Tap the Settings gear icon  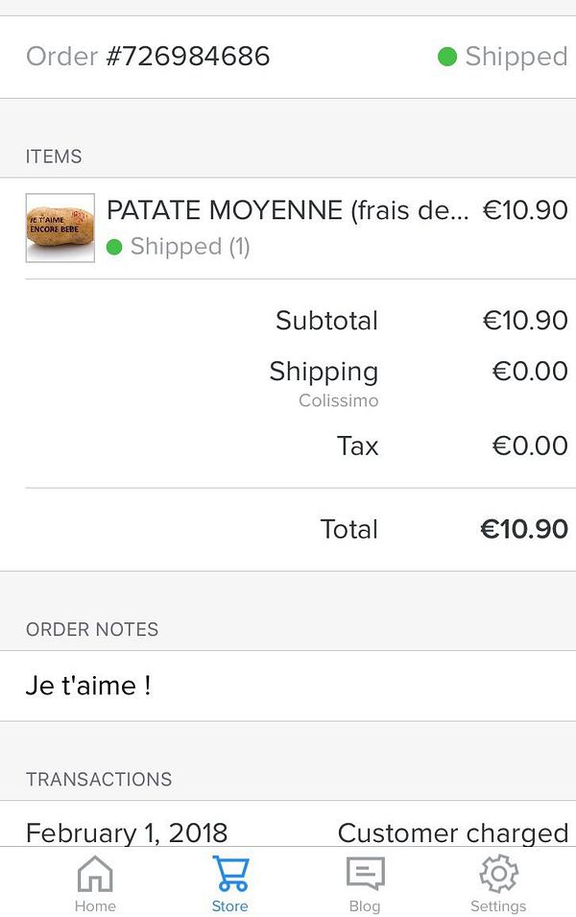click(498, 874)
